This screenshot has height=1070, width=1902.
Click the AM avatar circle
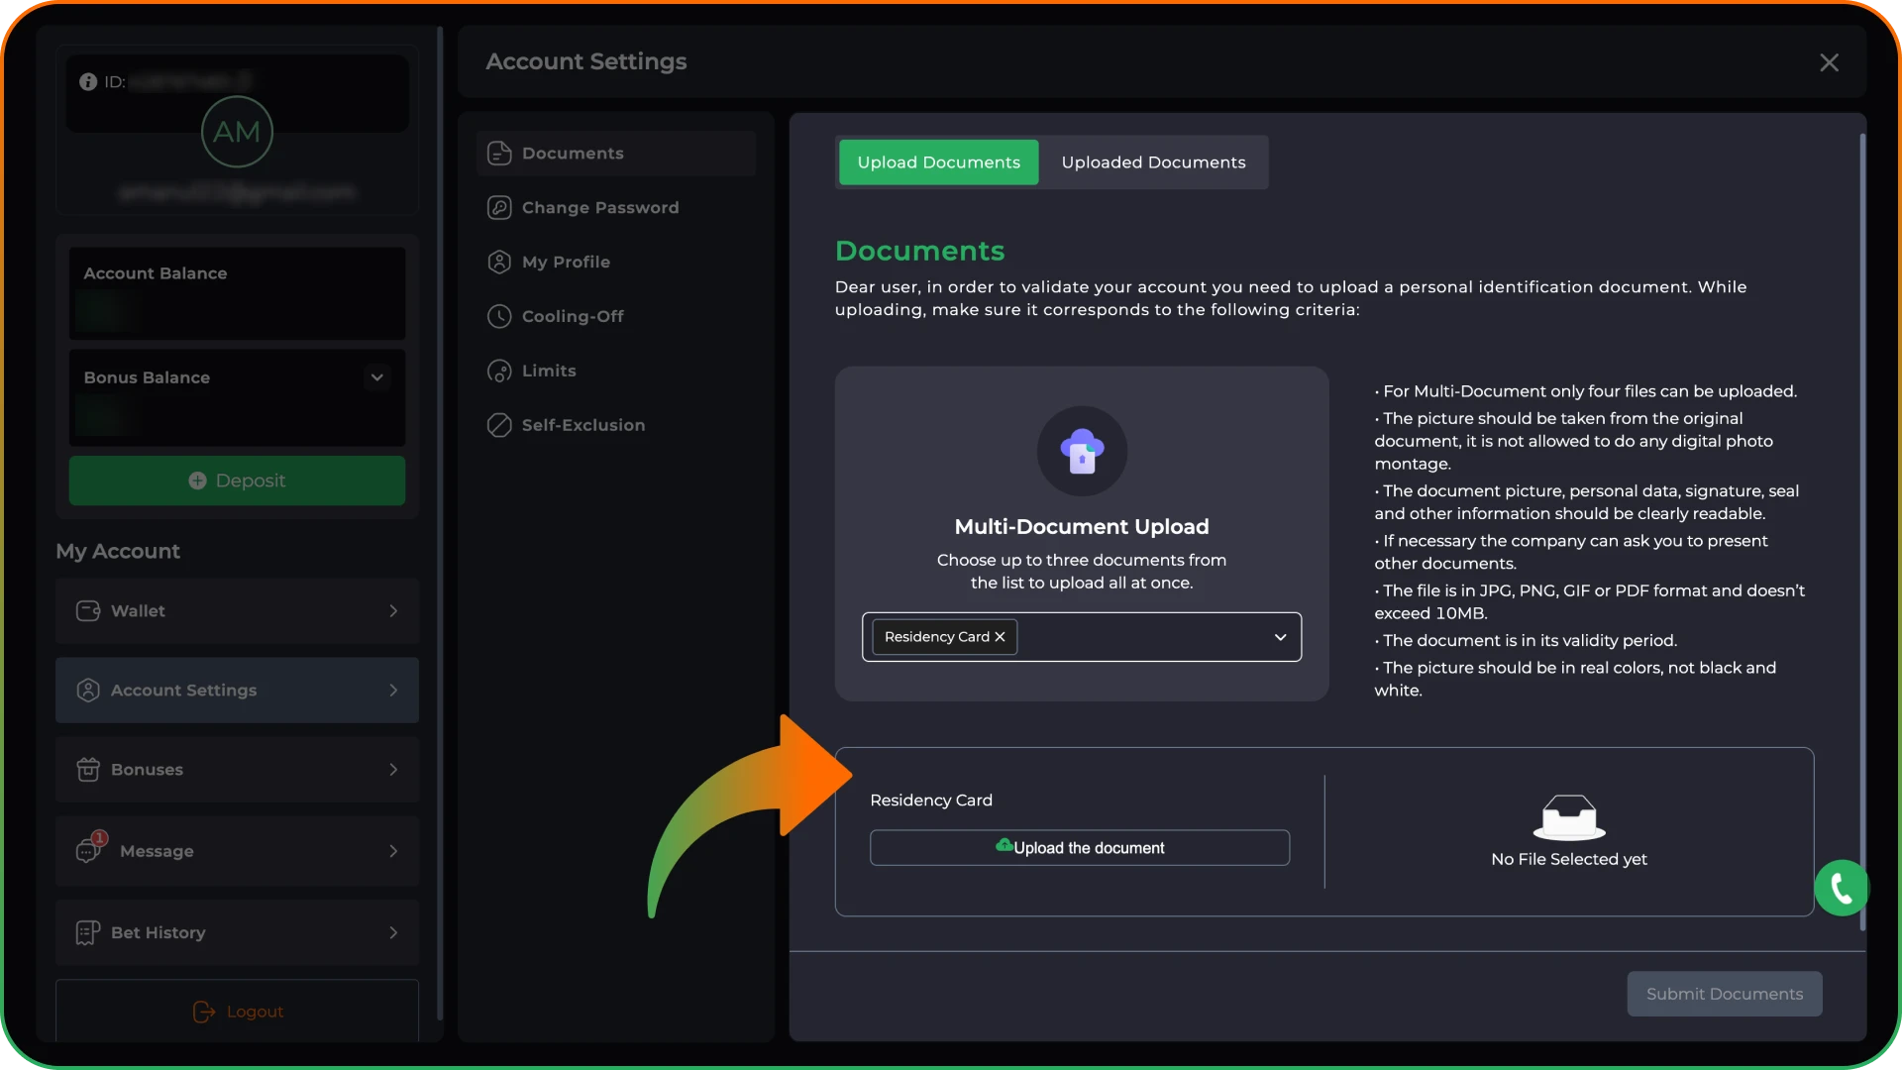coord(237,132)
